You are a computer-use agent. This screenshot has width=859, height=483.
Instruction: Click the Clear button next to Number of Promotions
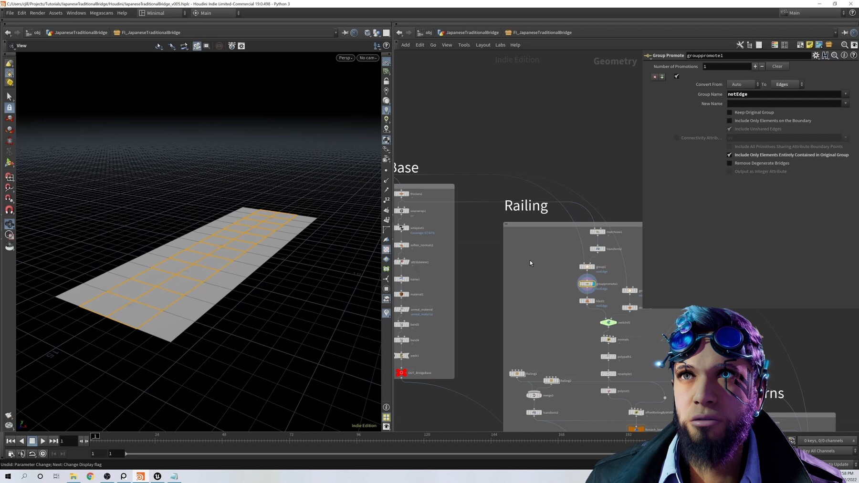(x=777, y=66)
